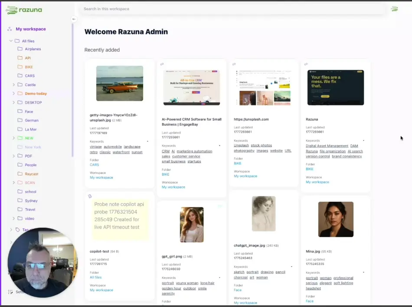
Task: Expand the video folder
Action: tap(14, 218)
